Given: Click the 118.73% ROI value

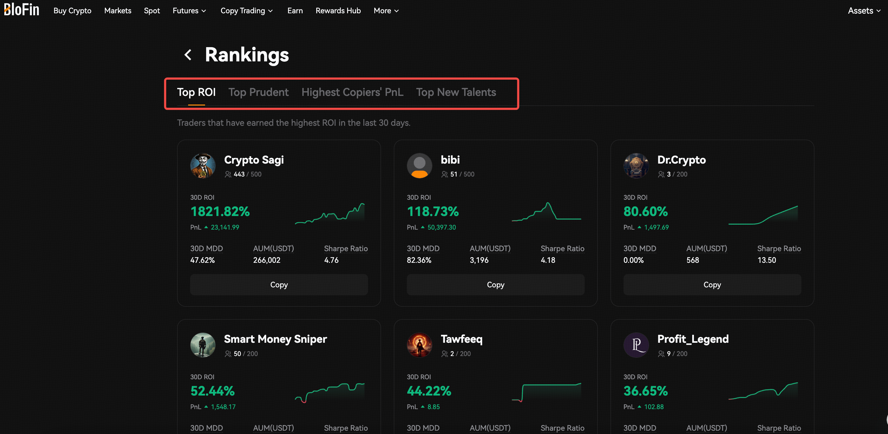Looking at the screenshot, I should [433, 212].
